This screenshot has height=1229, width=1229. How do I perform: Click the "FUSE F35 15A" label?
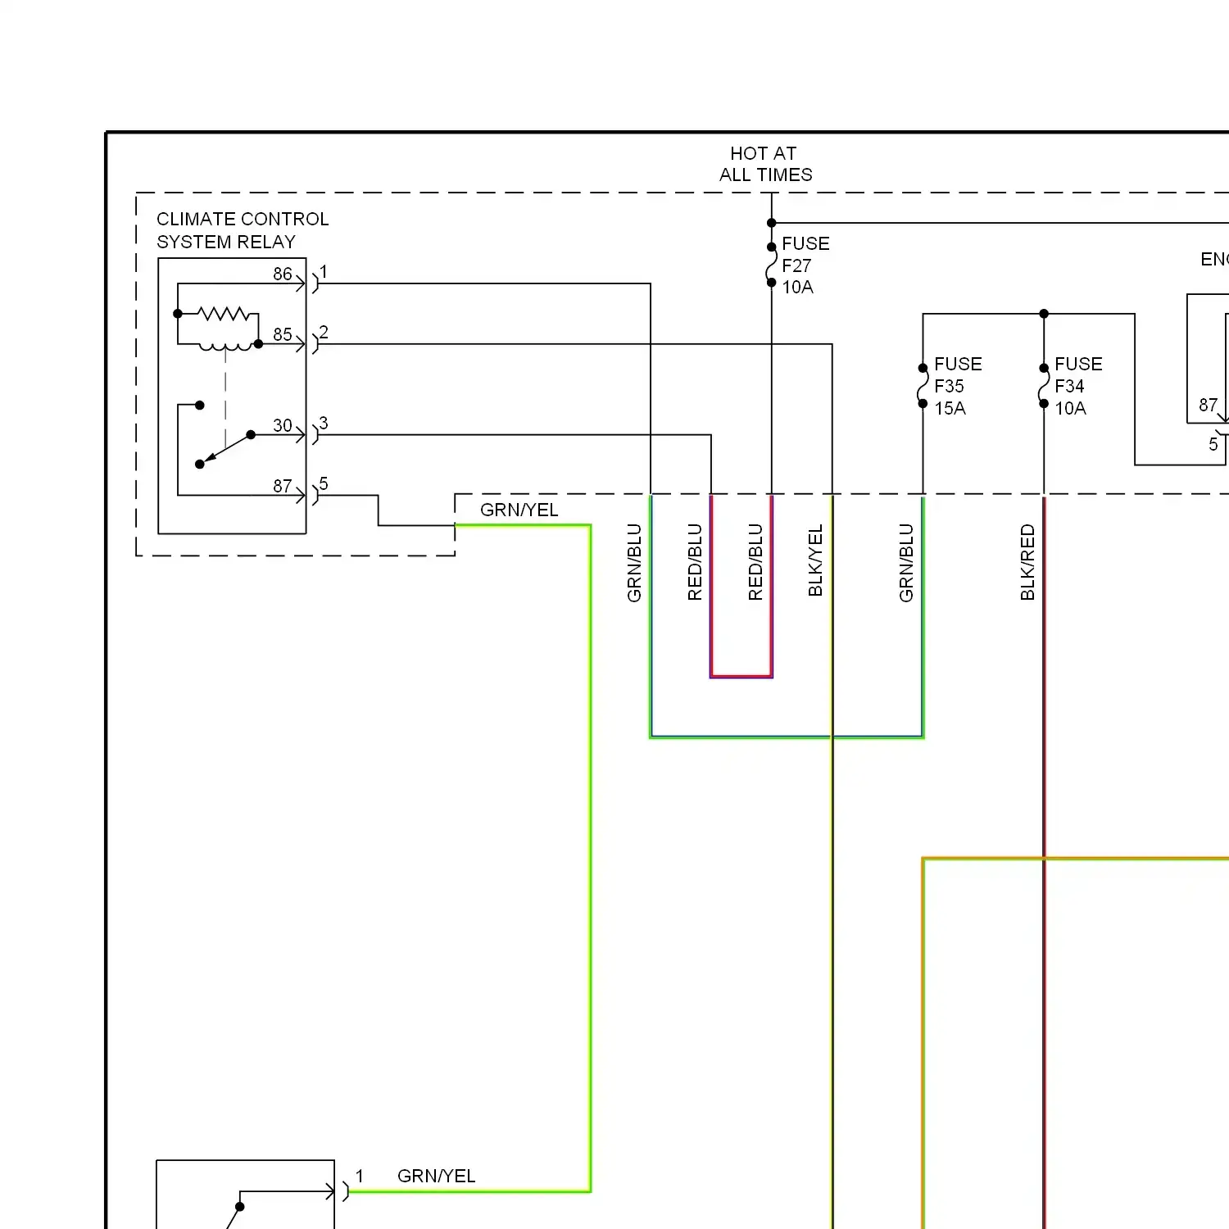pos(958,386)
